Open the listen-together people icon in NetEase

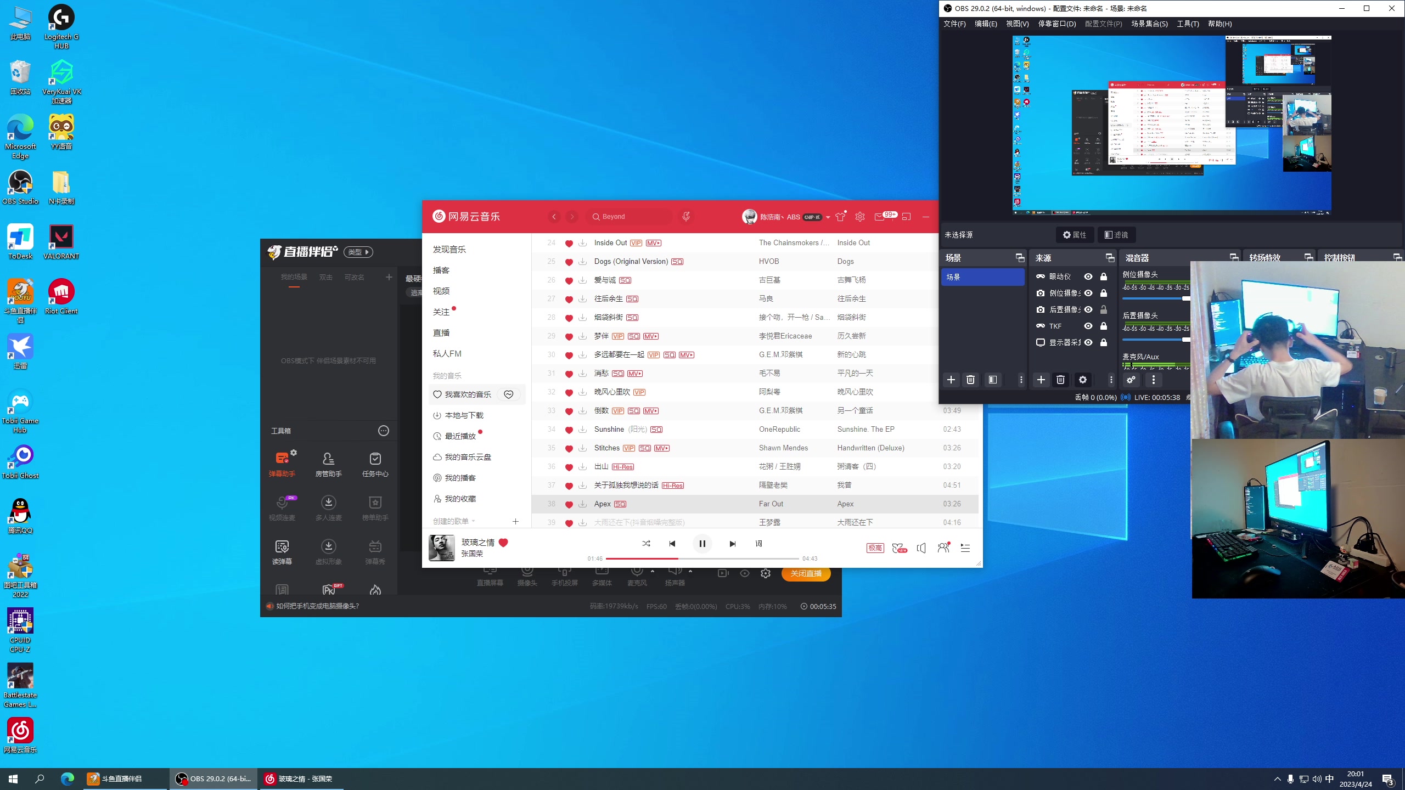[943, 548]
